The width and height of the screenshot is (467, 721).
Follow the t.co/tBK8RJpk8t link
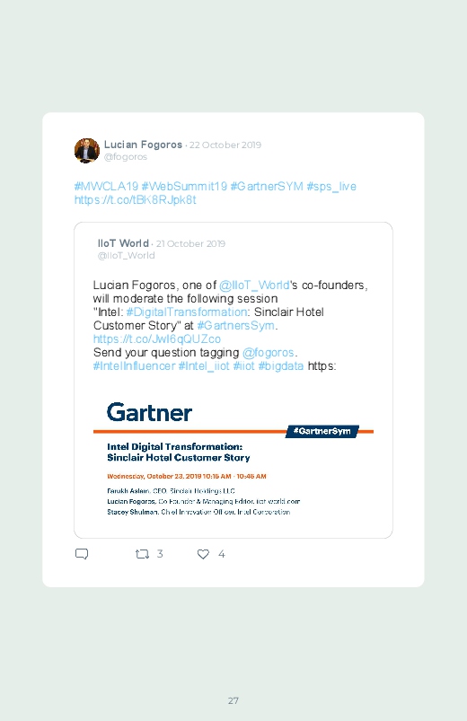(136, 200)
